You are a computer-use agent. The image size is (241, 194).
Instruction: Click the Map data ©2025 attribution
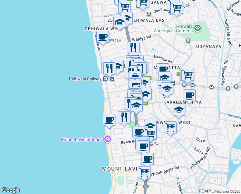click(227, 191)
